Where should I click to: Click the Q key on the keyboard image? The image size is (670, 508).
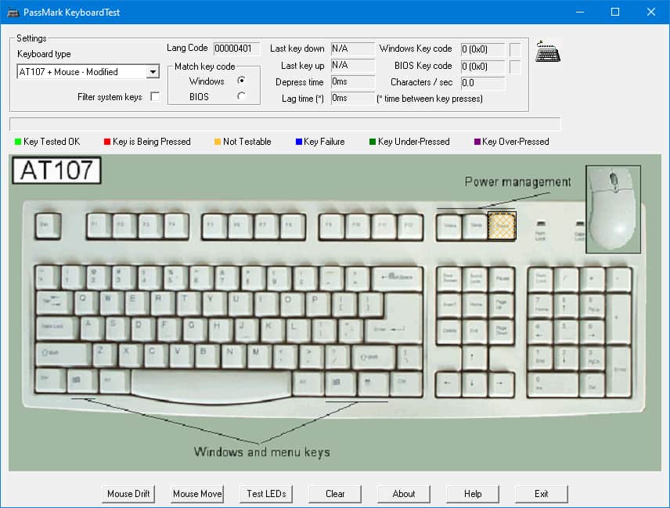pyautogui.click(x=87, y=302)
